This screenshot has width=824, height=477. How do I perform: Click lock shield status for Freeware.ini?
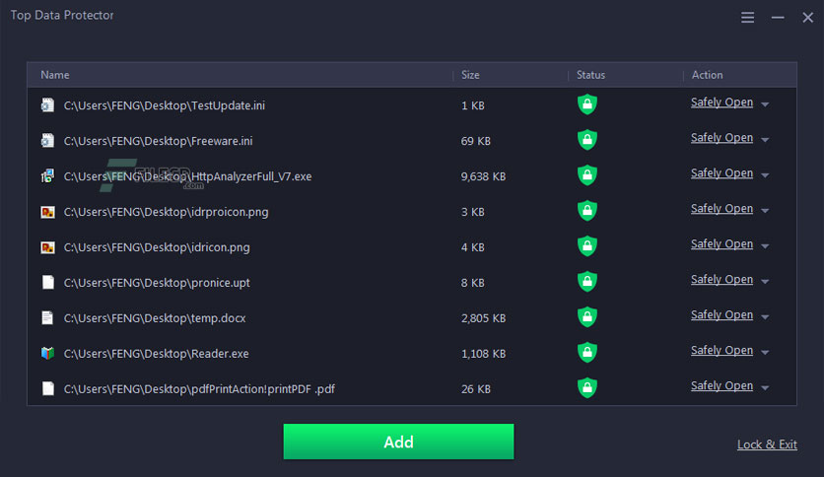587,140
